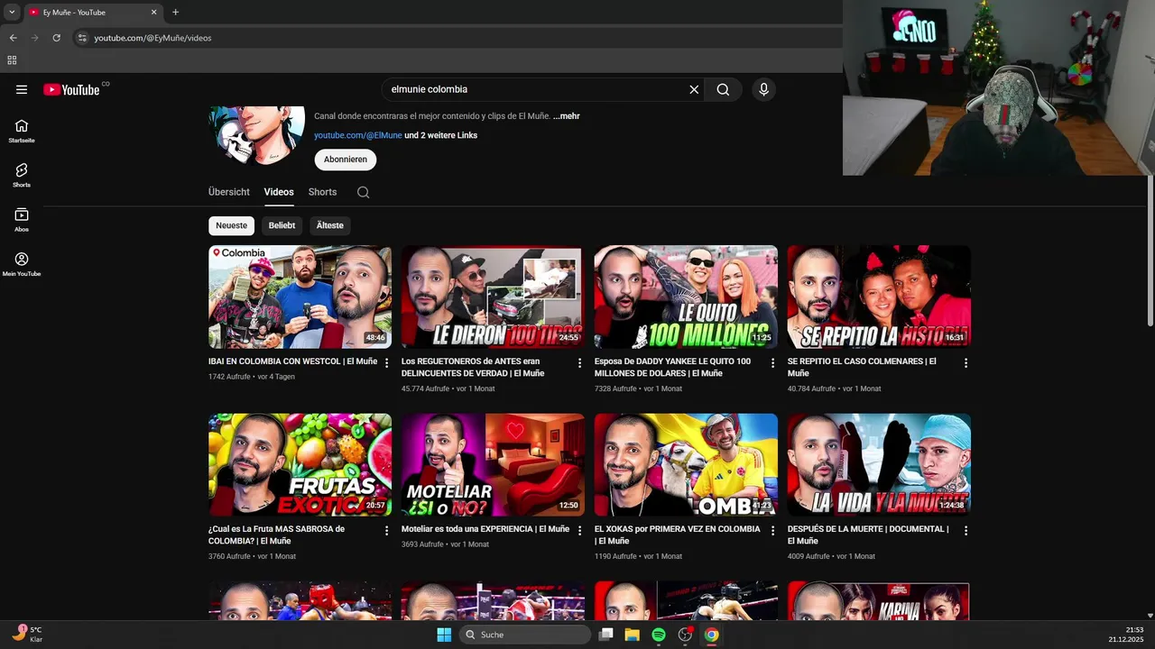Open the YouTube hamburger guide menu
Screen dimensions: 1155x649
coord(22,89)
